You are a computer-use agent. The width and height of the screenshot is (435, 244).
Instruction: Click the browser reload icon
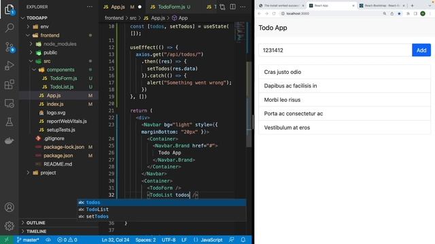[274, 14]
